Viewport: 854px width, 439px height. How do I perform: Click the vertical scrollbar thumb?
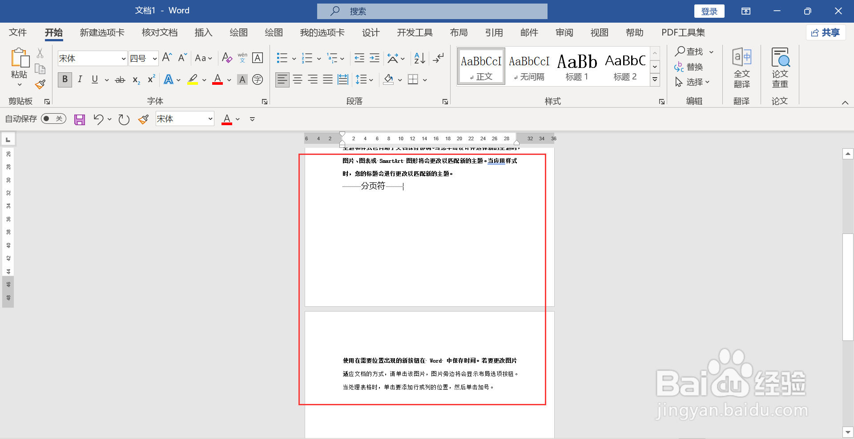pyautogui.click(x=848, y=287)
